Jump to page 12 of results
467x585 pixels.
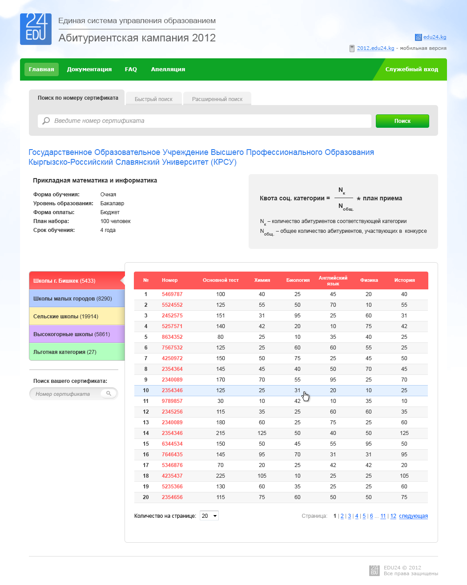point(393,516)
